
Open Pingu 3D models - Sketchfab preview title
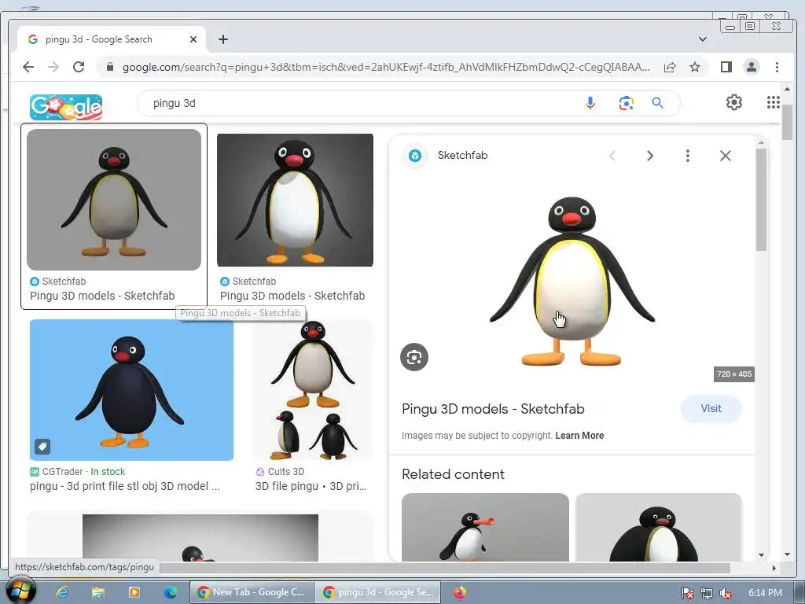pyautogui.click(x=493, y=409)
